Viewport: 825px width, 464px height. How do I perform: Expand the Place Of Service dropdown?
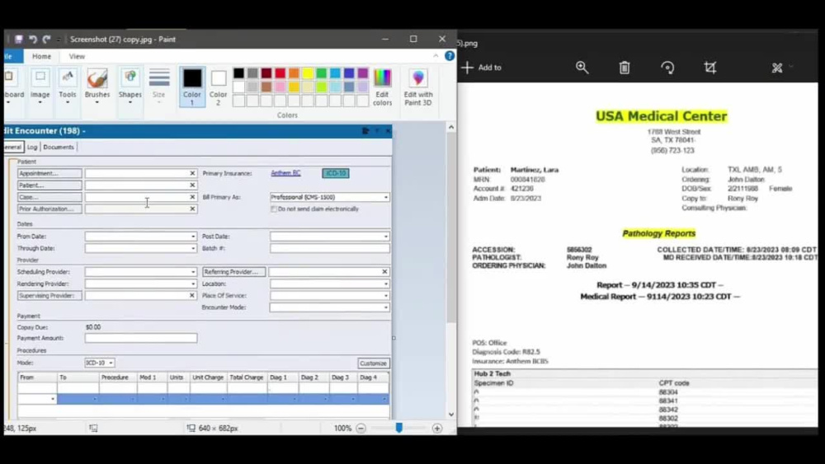385,295
